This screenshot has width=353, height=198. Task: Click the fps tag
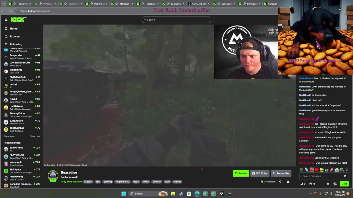(x=98, y=182)
